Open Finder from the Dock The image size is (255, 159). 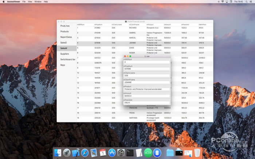click(x=58, y=153)
